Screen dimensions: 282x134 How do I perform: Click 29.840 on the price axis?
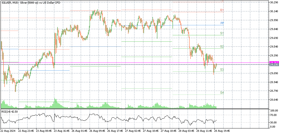[x=274, y=29]
